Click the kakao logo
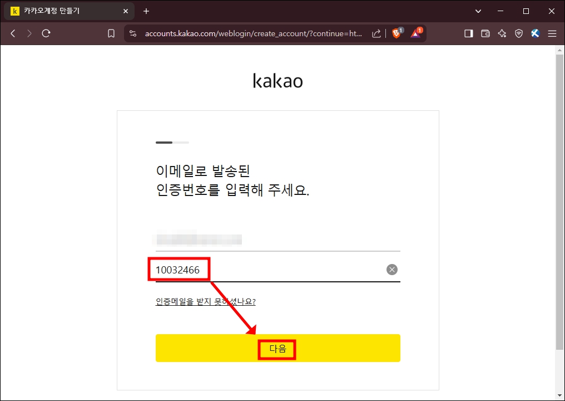Screen dimensions: 565x401 278,81
